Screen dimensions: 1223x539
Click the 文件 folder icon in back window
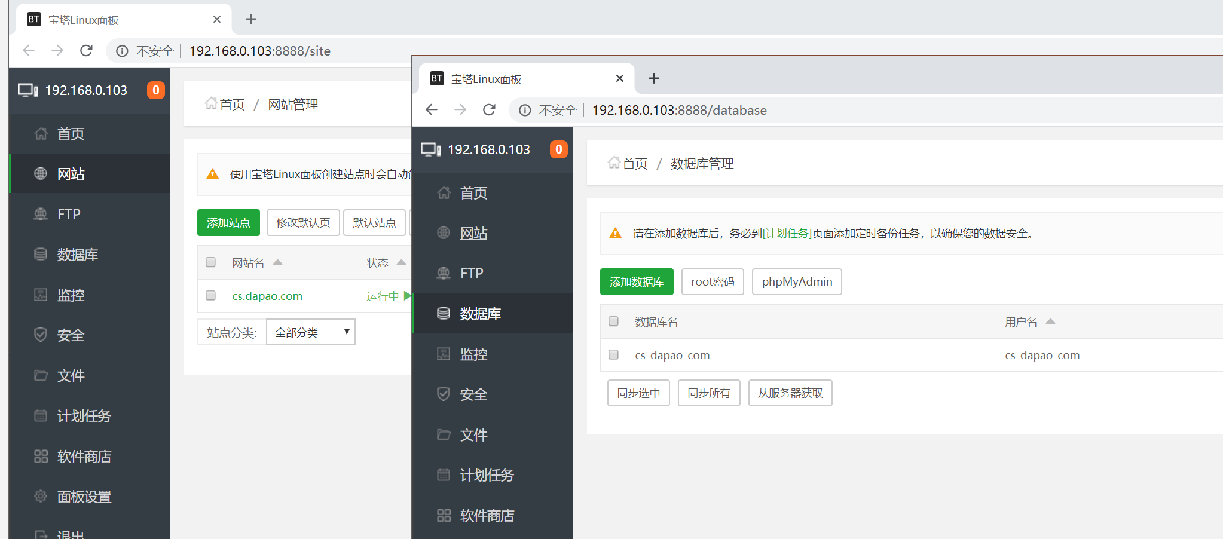coord(41,375)
